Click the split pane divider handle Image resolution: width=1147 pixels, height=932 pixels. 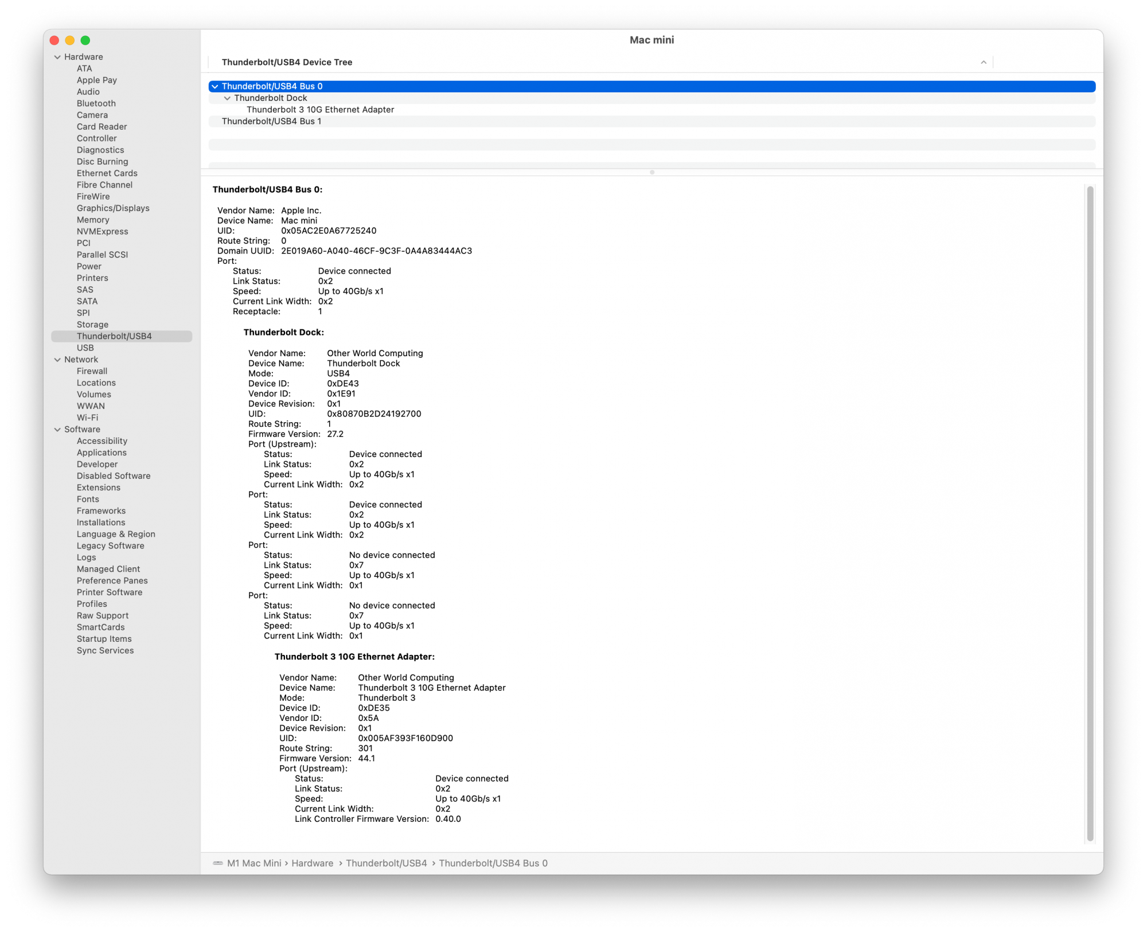click(651, 172)
